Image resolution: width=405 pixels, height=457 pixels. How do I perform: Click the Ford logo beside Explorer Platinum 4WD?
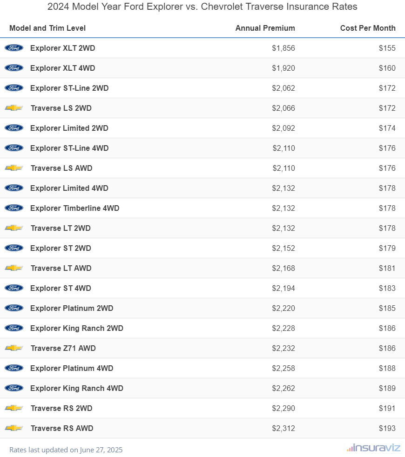[14, 368]
